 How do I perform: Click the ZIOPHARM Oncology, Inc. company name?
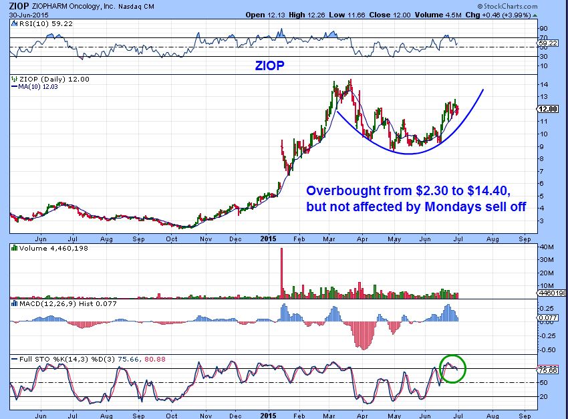pos(74,7)
